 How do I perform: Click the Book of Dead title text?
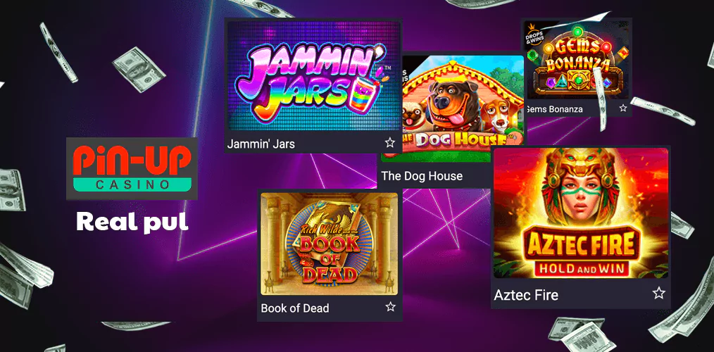294,308
